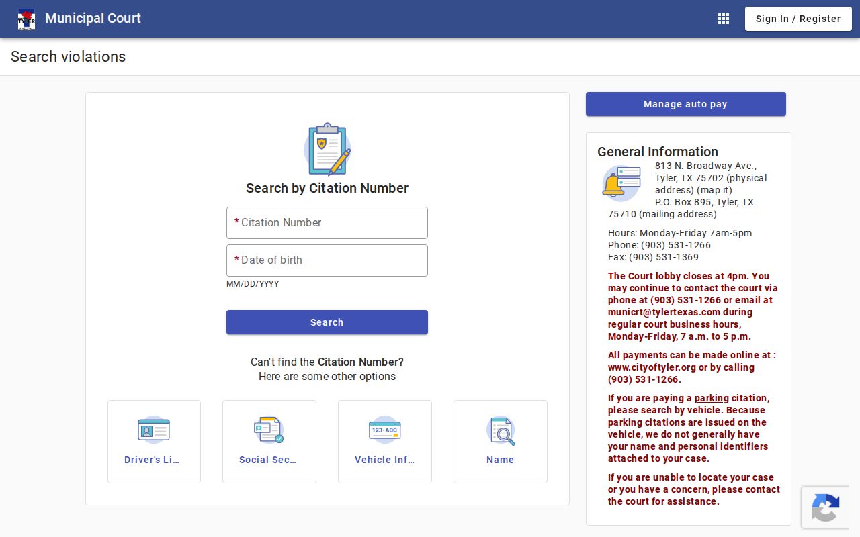Click the Tyler city logo icon

[x=26, y=19]
